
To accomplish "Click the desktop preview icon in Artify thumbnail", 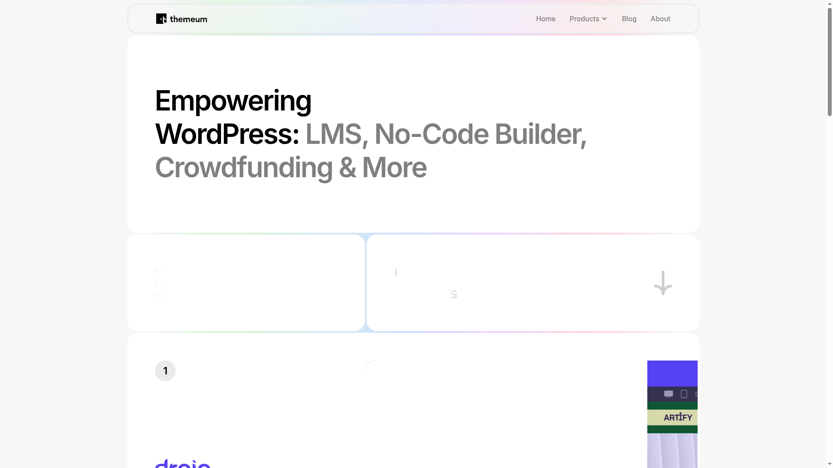I will (x=668, y=394).
